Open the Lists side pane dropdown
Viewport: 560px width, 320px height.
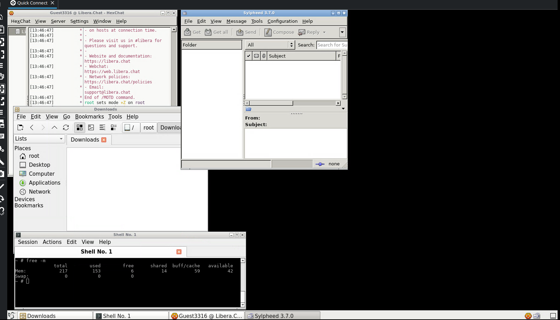pyautogui.click(x=39, y=138)
